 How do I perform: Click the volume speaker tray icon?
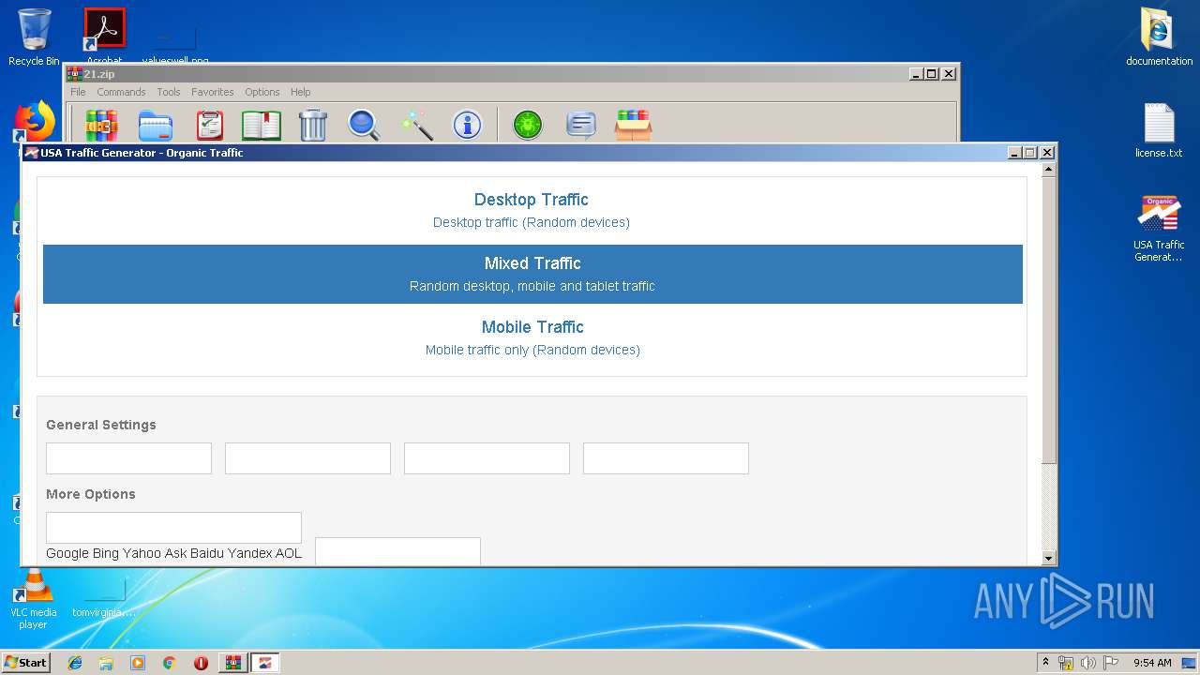pos(1088,663)
